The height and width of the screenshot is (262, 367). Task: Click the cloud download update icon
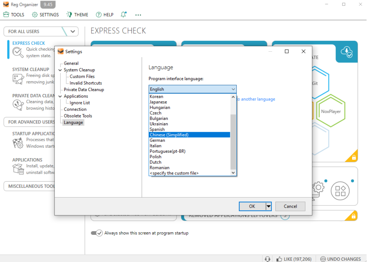[347, 52]
